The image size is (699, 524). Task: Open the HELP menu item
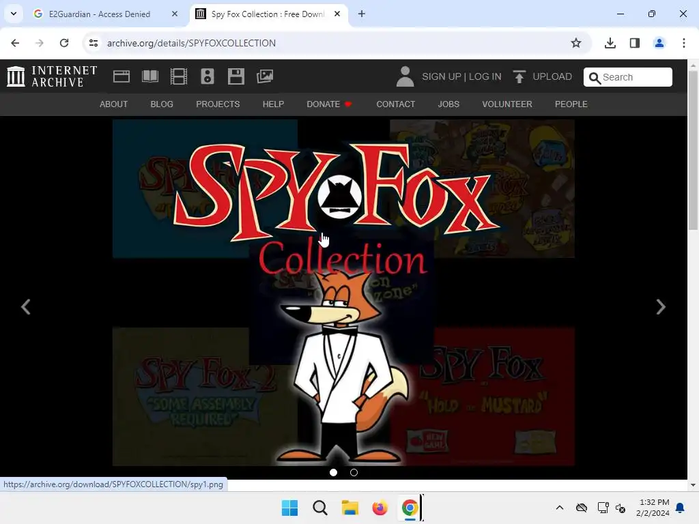click(273, 104)
